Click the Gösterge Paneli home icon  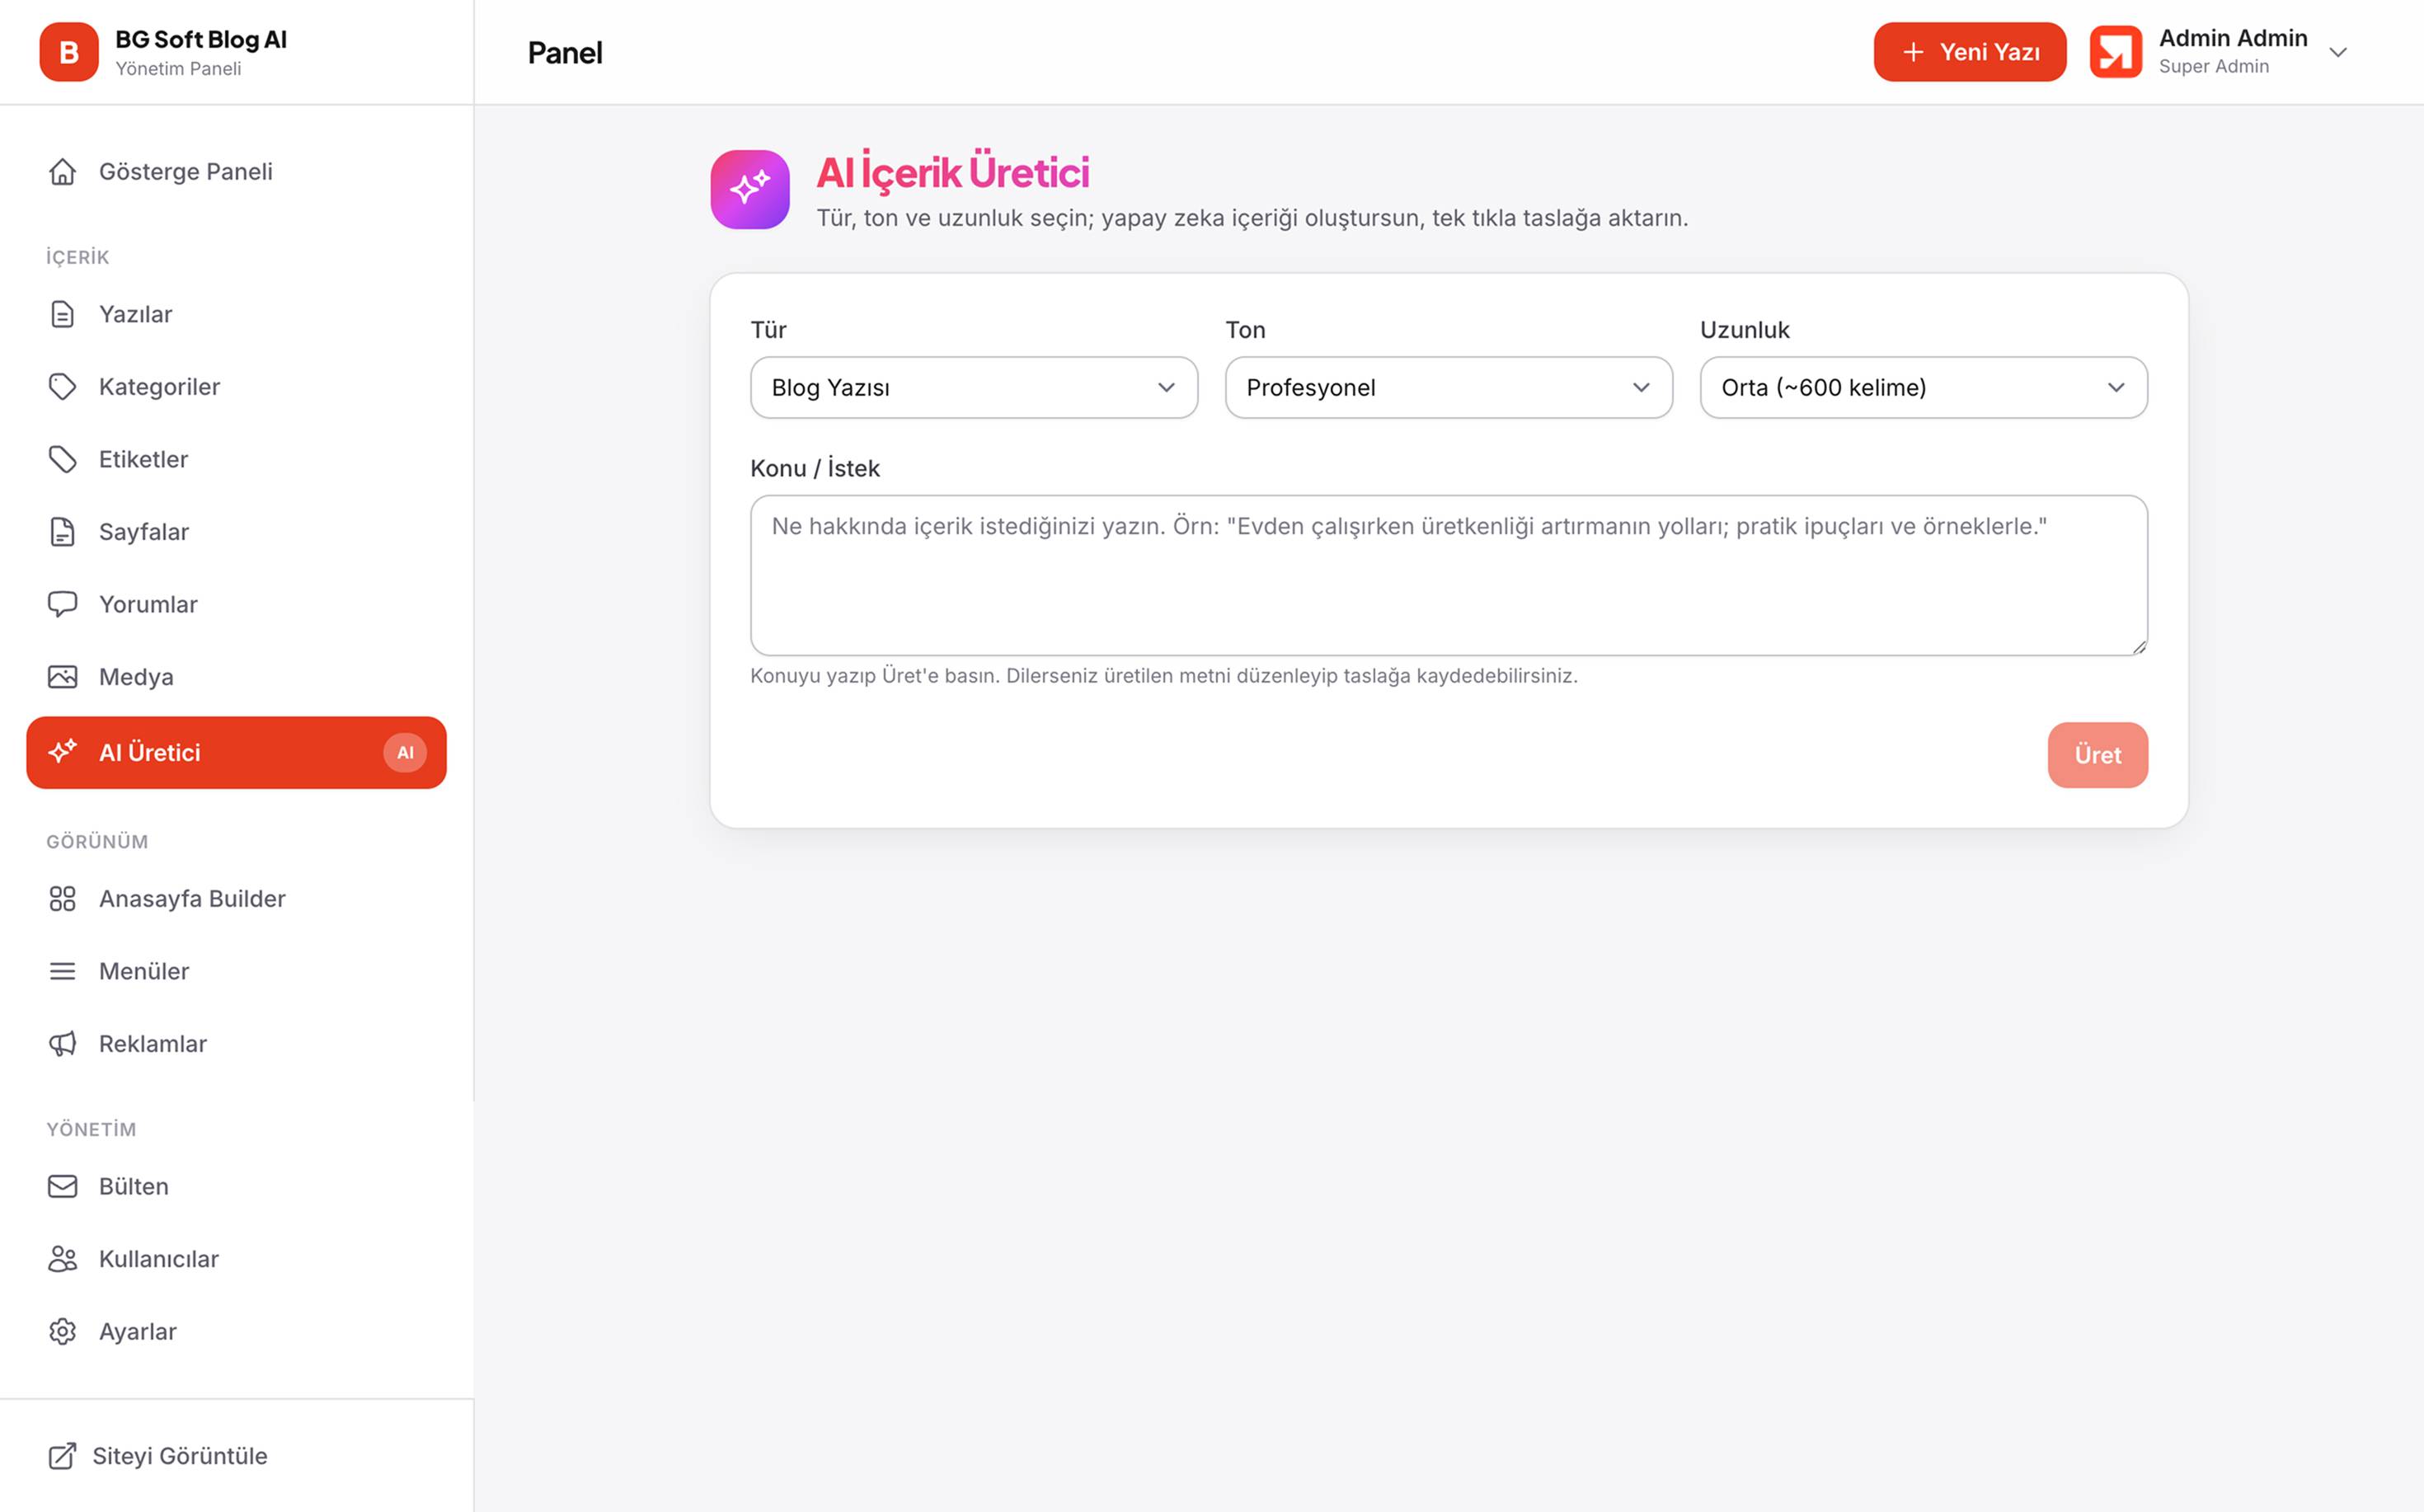(x=62, y=172)
